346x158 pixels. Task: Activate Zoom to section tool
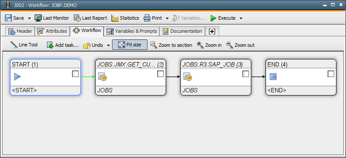[x=171, y=45]
